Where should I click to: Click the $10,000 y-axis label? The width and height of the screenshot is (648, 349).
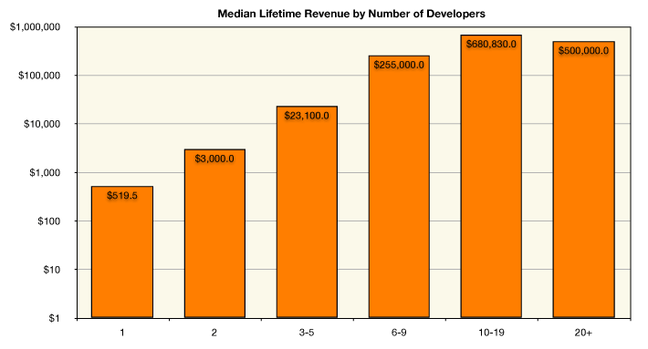42,124
